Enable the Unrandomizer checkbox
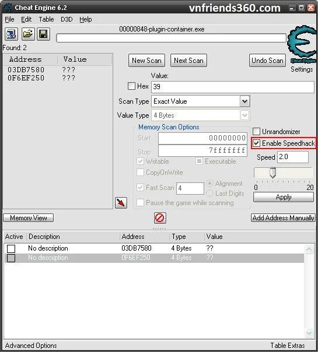This screenshot has height=352, width=318. click(256, 131)
